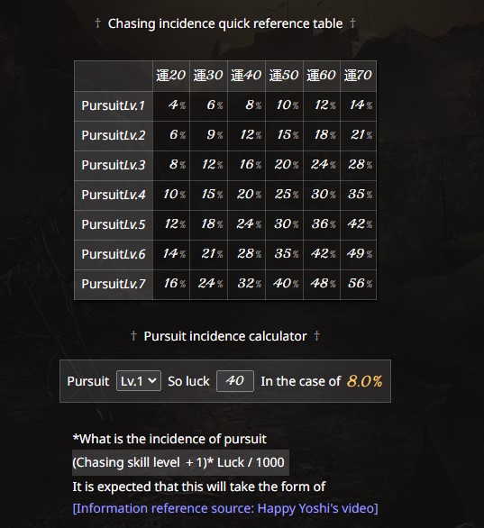The height and width of the screenshot is (528, 484).
Task: Click the dagger icon right of calculator title
Action: point(316,335)
